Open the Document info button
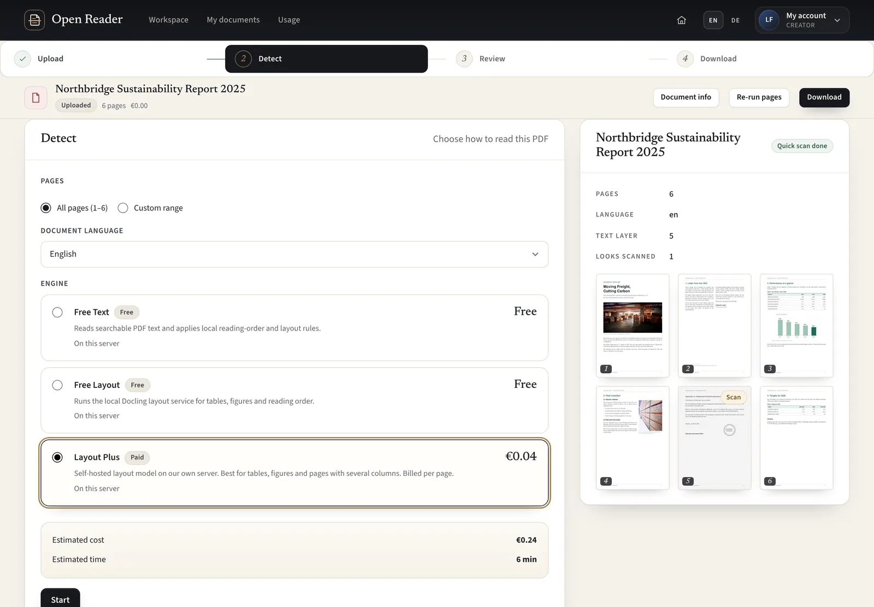This screenshot has height=607, width=874. click(x=686, y=97)
